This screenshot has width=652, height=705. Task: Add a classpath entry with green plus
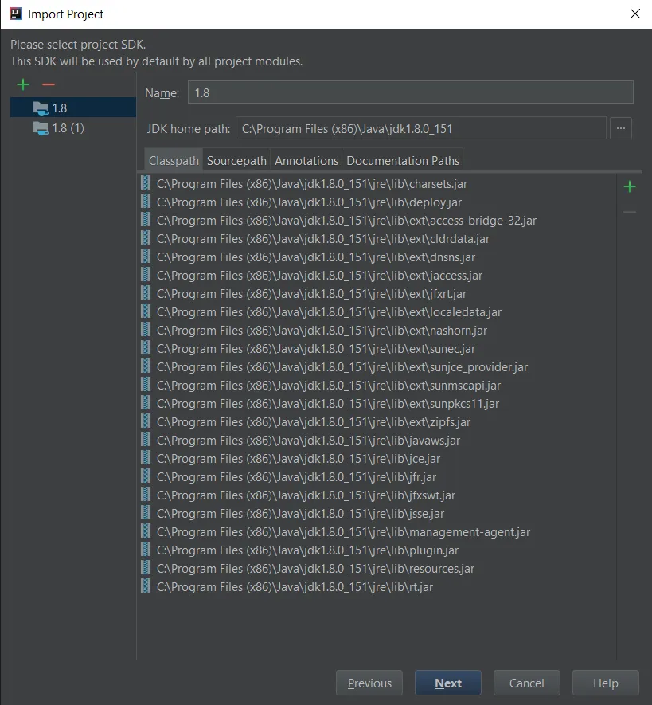(x=630, y=186)
